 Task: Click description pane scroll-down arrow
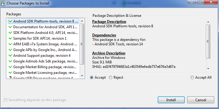pyautogui.click(x=208, y=68)
